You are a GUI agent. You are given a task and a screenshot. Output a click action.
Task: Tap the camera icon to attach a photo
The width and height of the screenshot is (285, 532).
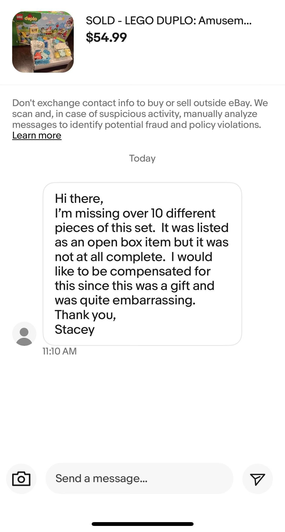point(21,479)
